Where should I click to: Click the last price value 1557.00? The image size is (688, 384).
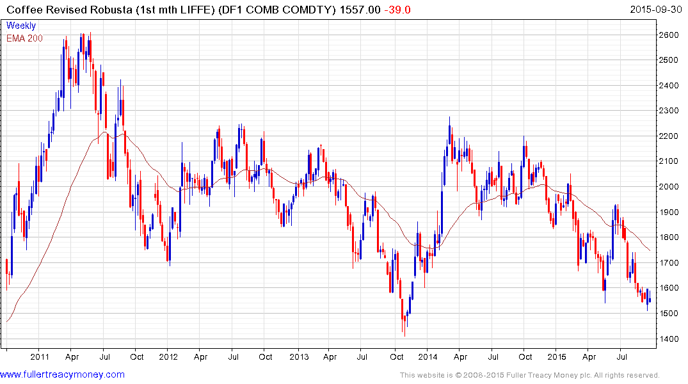pyautogui.click(x=360, y=10)
